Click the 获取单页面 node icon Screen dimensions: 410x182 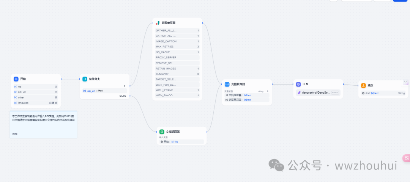click(x=158, y=23)
